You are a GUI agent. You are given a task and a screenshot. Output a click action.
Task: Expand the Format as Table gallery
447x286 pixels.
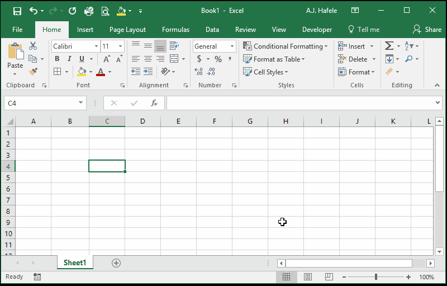click(274, 59)
